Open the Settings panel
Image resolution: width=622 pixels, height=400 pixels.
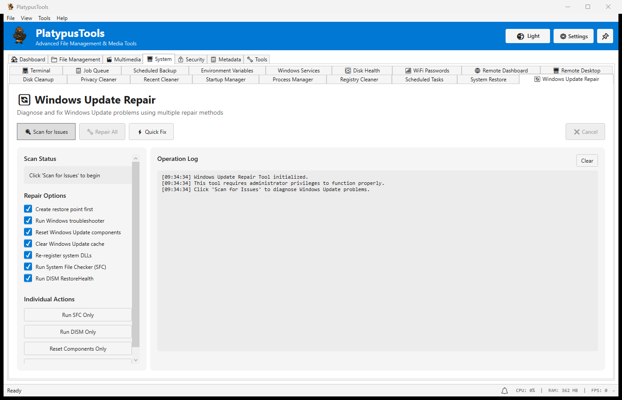pos(573,36)
